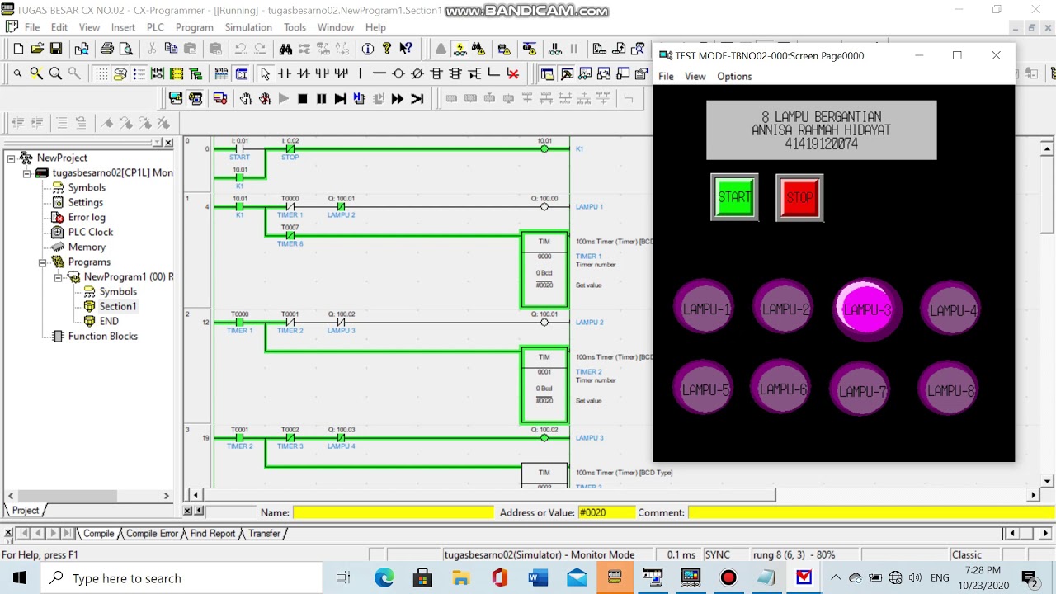This screenshot has width=1056, height=594.
Task: Toggle the Project Workspace panel icon
Action: [x=547, y=73]
